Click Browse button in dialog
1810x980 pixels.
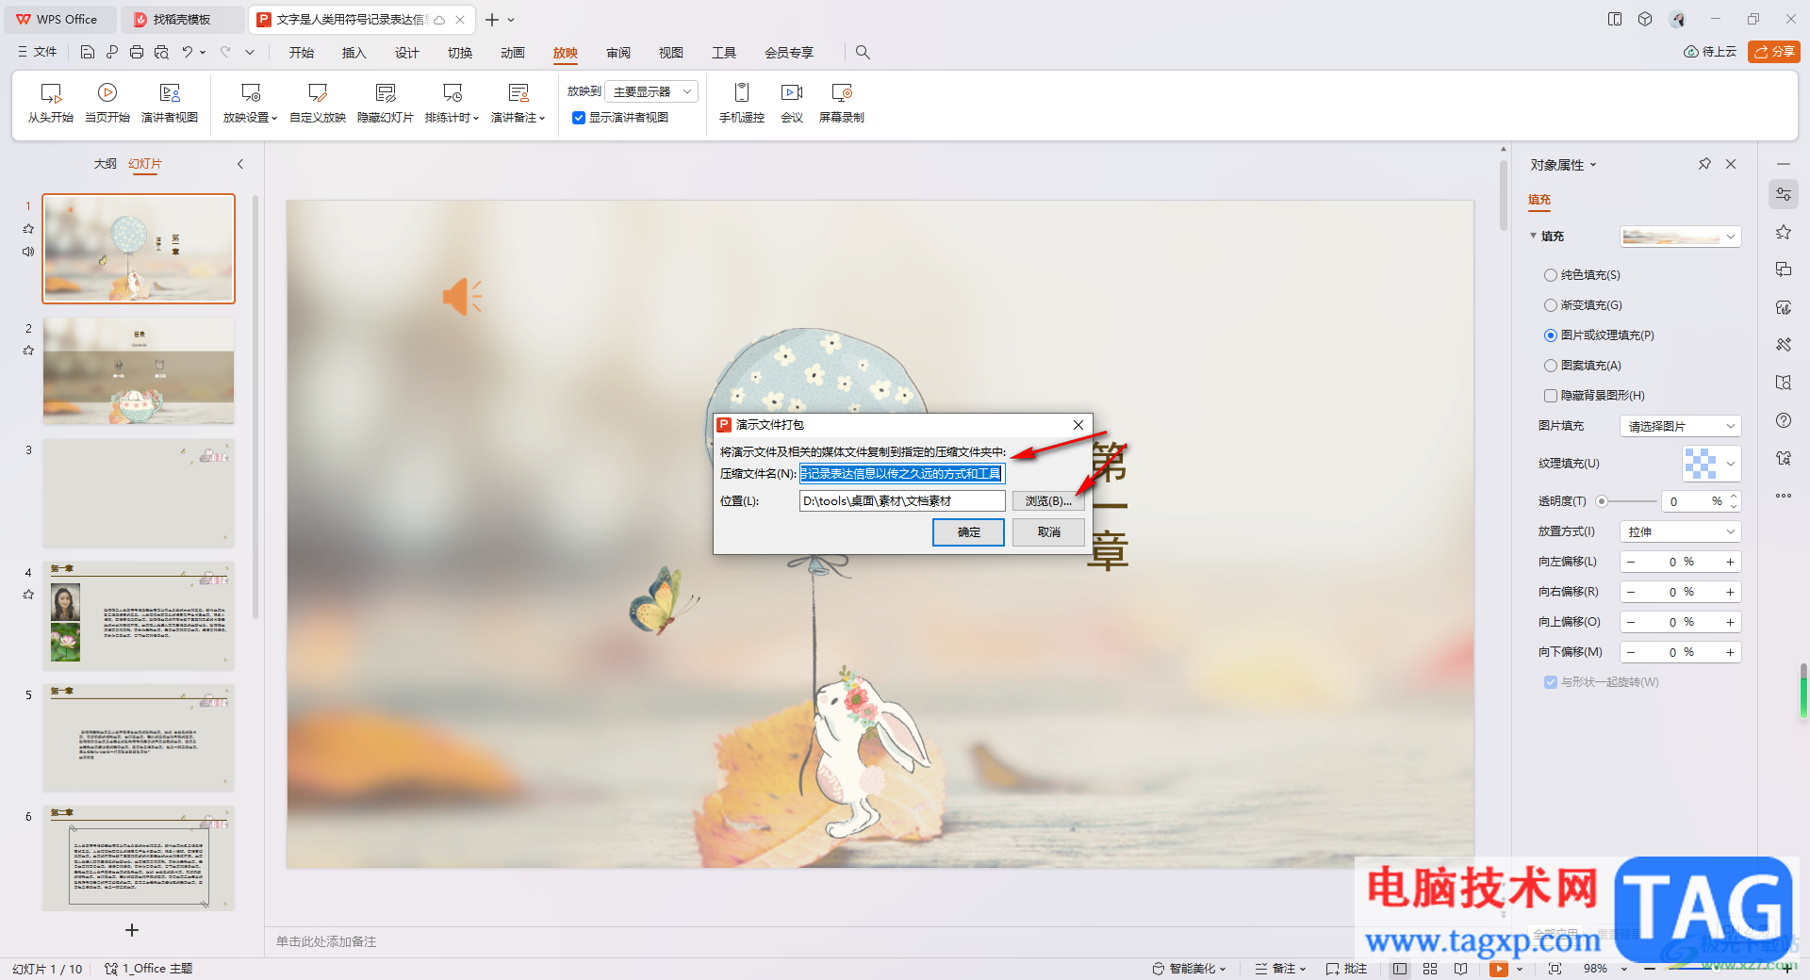pos(1048,501)
